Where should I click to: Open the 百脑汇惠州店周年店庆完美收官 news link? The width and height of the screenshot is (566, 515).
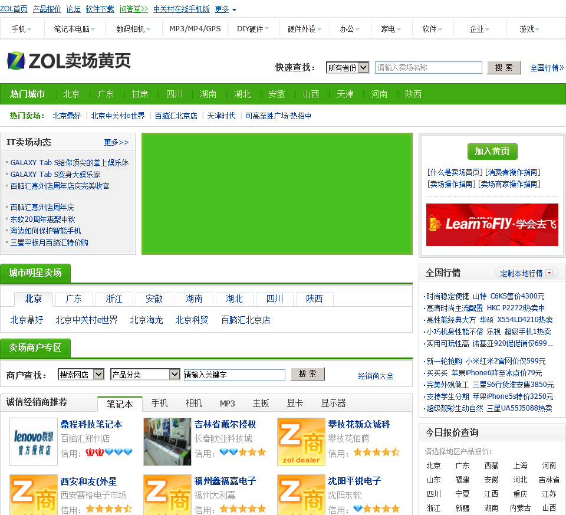(x=60, y=186)
